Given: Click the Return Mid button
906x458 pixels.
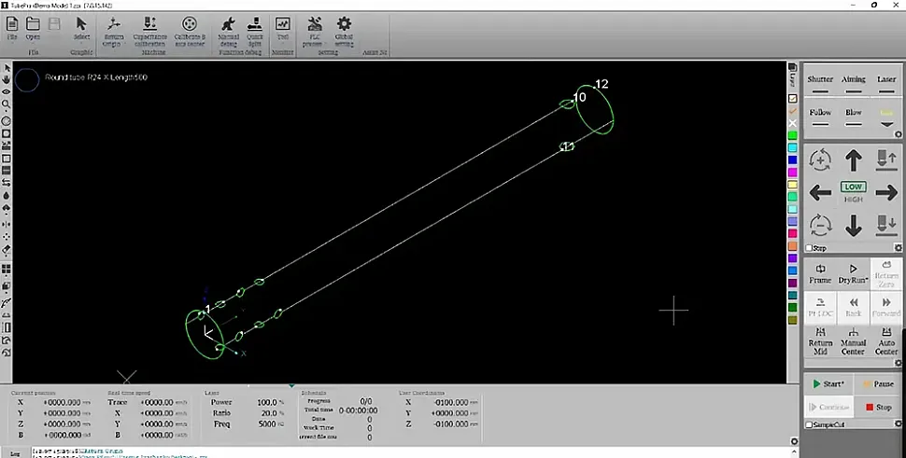Looking at the screenshot, I should (x=820, y=340).
